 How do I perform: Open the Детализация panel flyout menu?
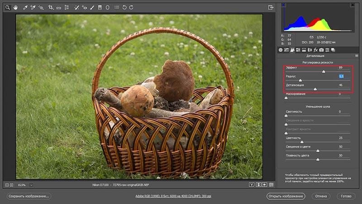click(x=357, y=56)
